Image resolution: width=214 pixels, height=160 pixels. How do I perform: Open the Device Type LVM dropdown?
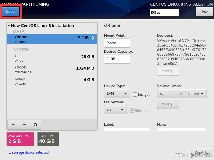click(x=117, y=94)
